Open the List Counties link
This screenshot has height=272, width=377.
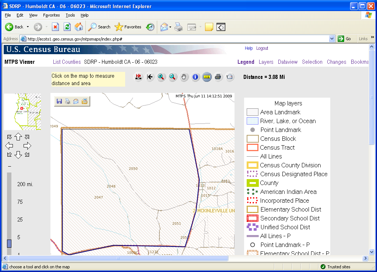point(67,62)
